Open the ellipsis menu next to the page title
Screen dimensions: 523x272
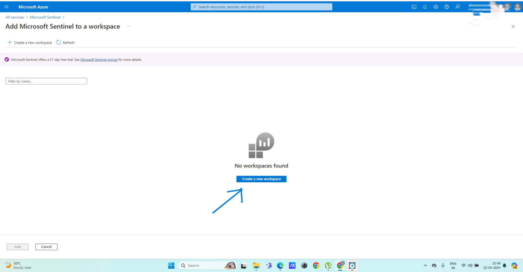(129, 26)
